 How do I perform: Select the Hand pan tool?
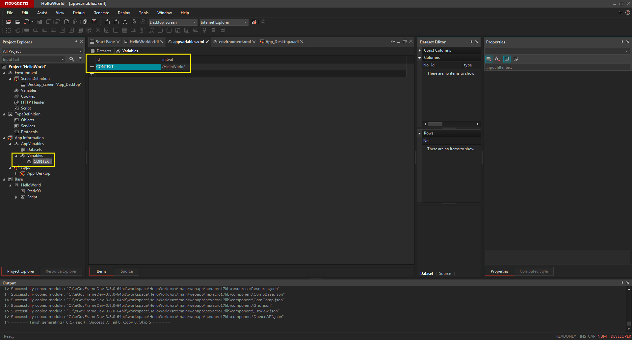coord(18,30)
